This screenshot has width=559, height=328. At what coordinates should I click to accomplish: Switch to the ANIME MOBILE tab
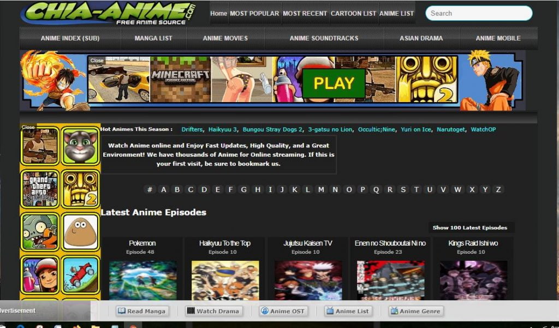pos(498,38)
